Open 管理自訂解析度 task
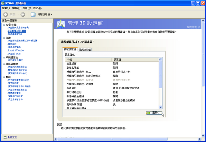 click(15, 96)
